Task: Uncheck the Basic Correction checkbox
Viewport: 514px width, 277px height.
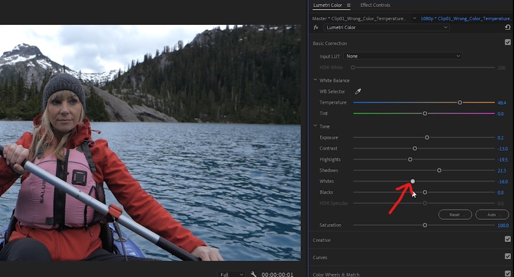Action: point(508,42)
